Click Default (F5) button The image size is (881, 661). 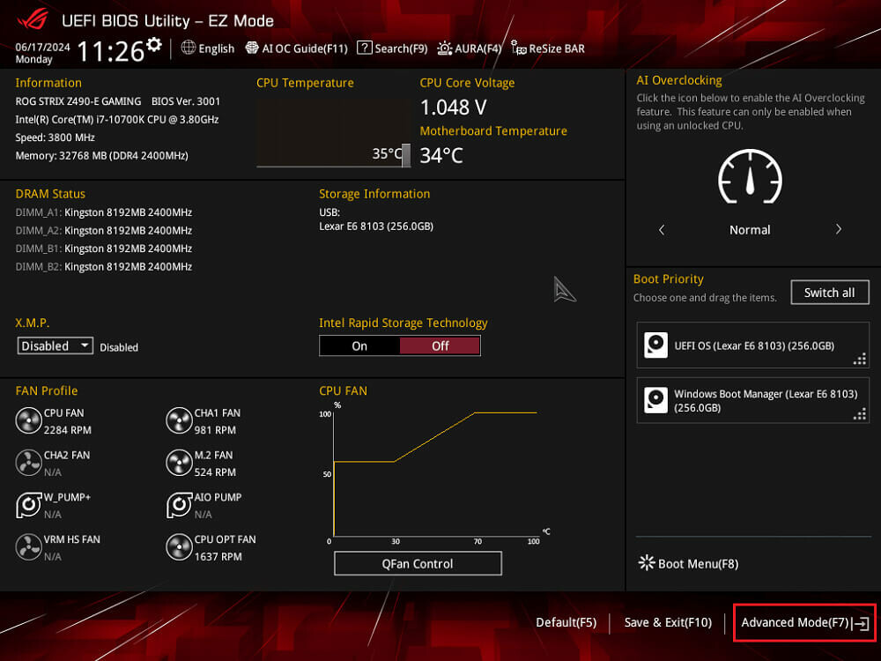coord(566,622)
